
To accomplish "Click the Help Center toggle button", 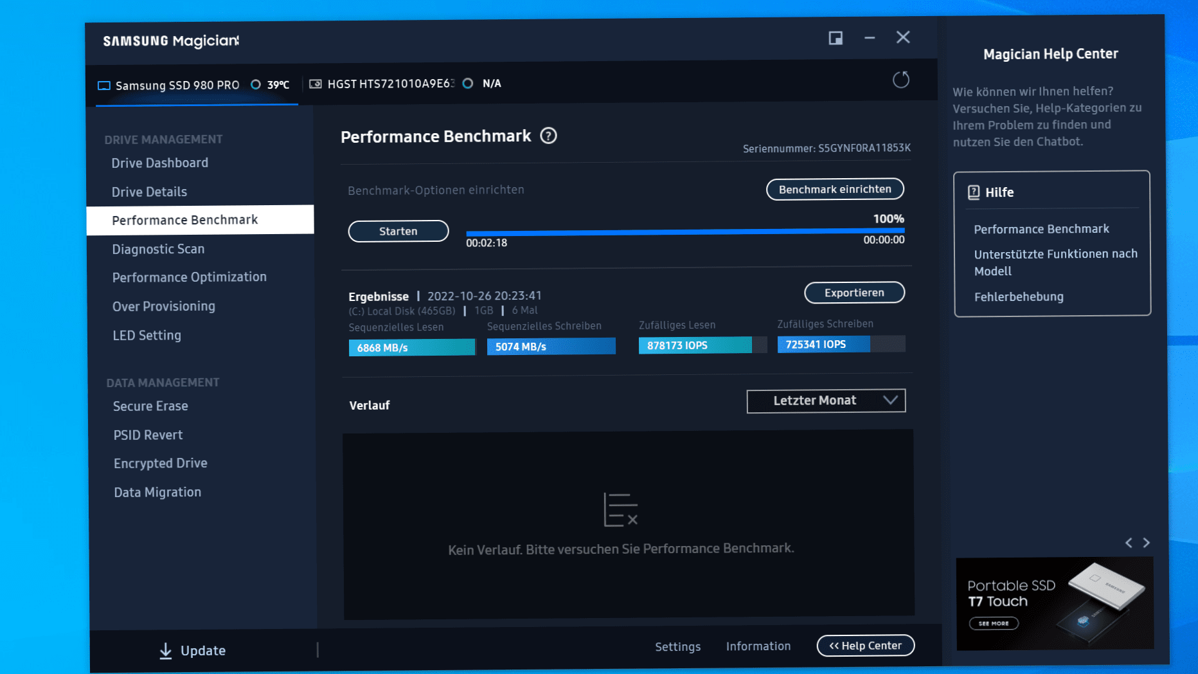I will 865,646.
